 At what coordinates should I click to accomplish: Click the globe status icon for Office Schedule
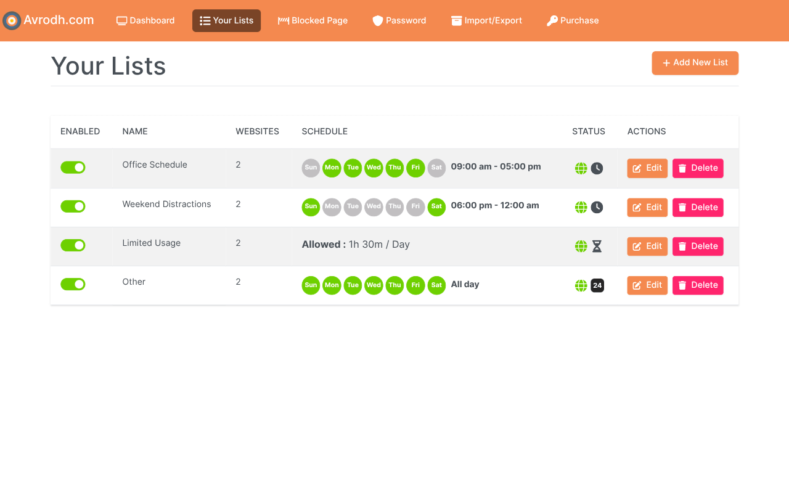pos(581,168)
